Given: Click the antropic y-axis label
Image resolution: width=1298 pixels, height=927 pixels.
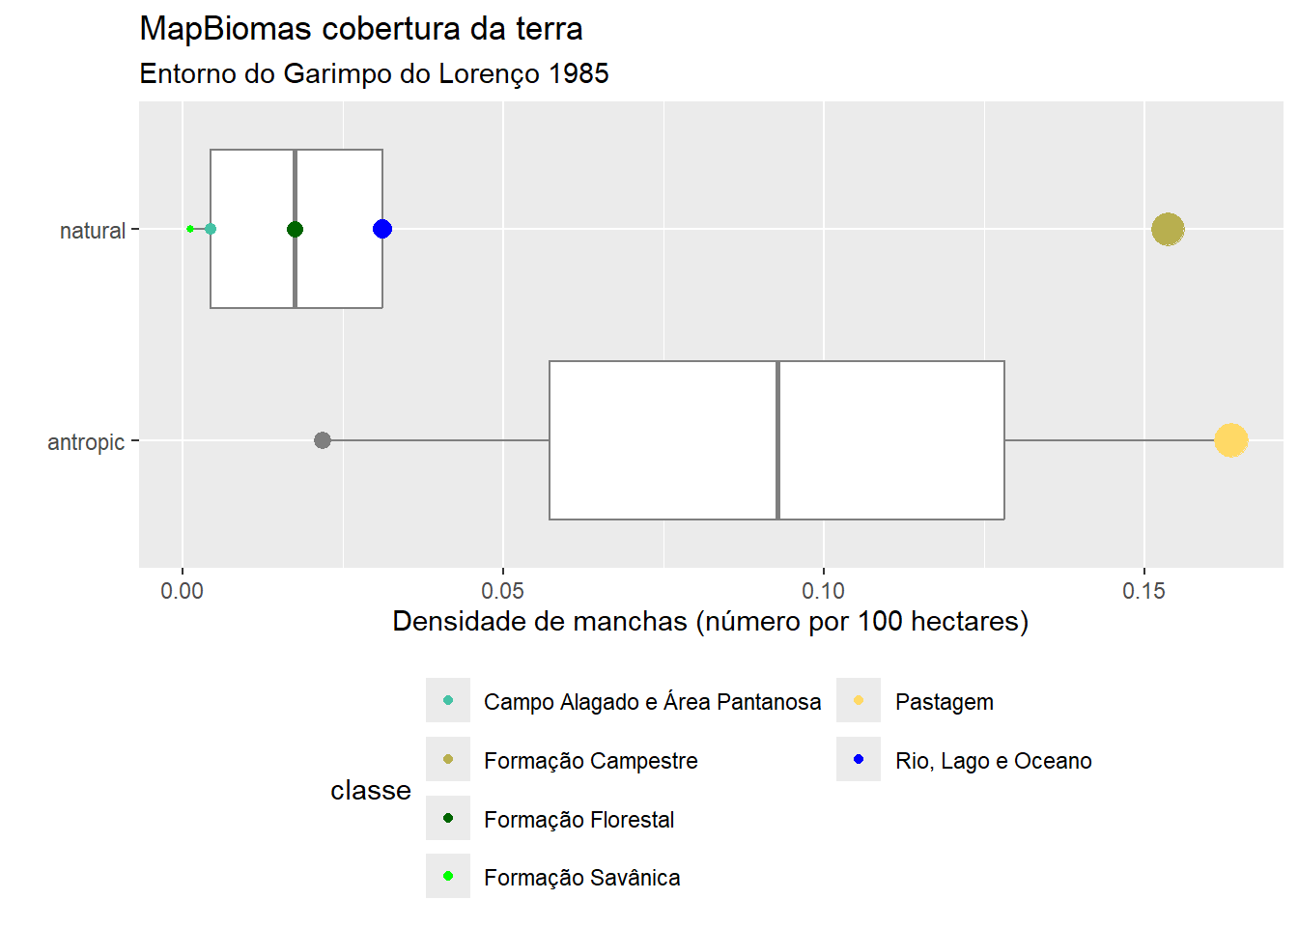Looking at the screenshot, I should [86, 442].
